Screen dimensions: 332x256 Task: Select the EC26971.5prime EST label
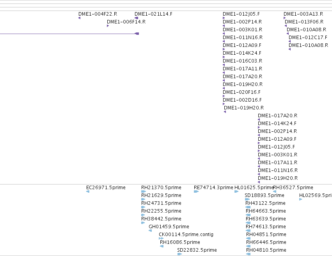pyautogui.click(x=106, y=188)
